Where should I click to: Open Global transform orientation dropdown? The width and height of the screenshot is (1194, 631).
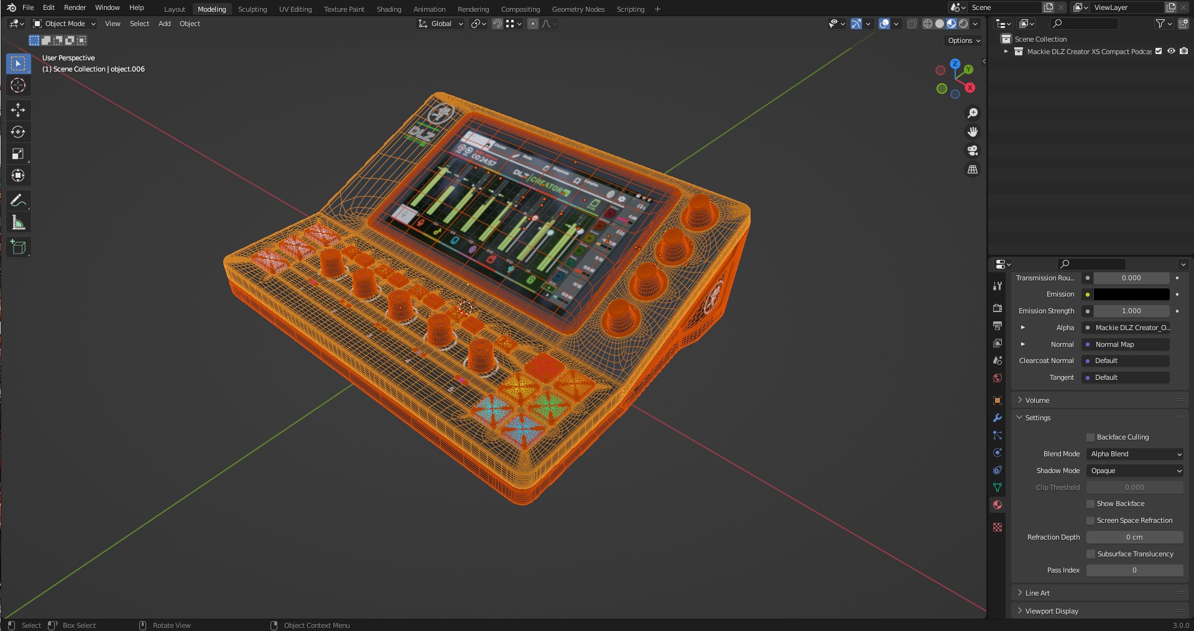[x=440, y=24]
